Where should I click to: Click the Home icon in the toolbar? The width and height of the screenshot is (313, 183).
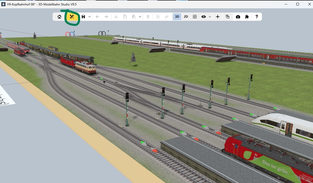tap(59, 16)
